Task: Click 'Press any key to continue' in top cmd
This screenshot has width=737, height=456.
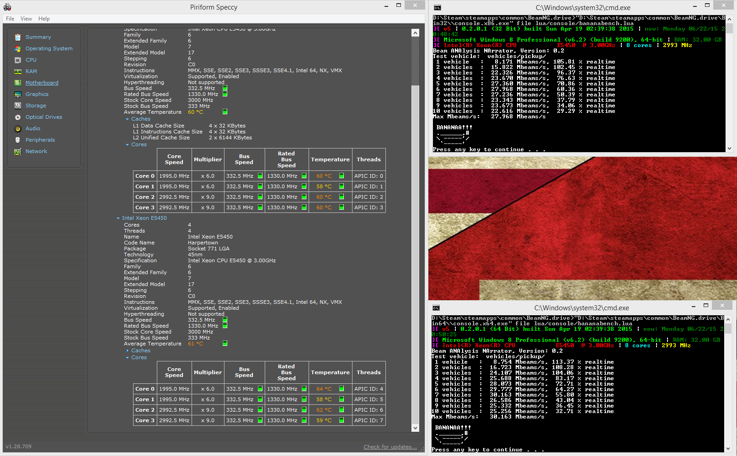Action: click(490, 149)
